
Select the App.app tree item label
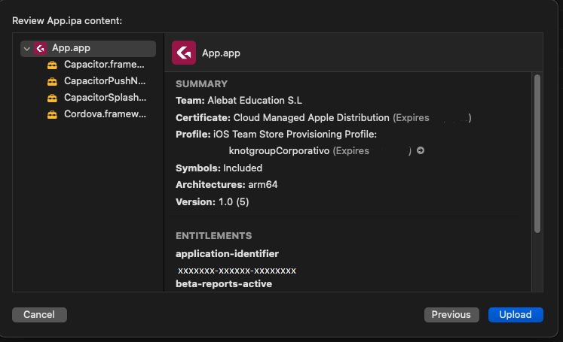71,49
